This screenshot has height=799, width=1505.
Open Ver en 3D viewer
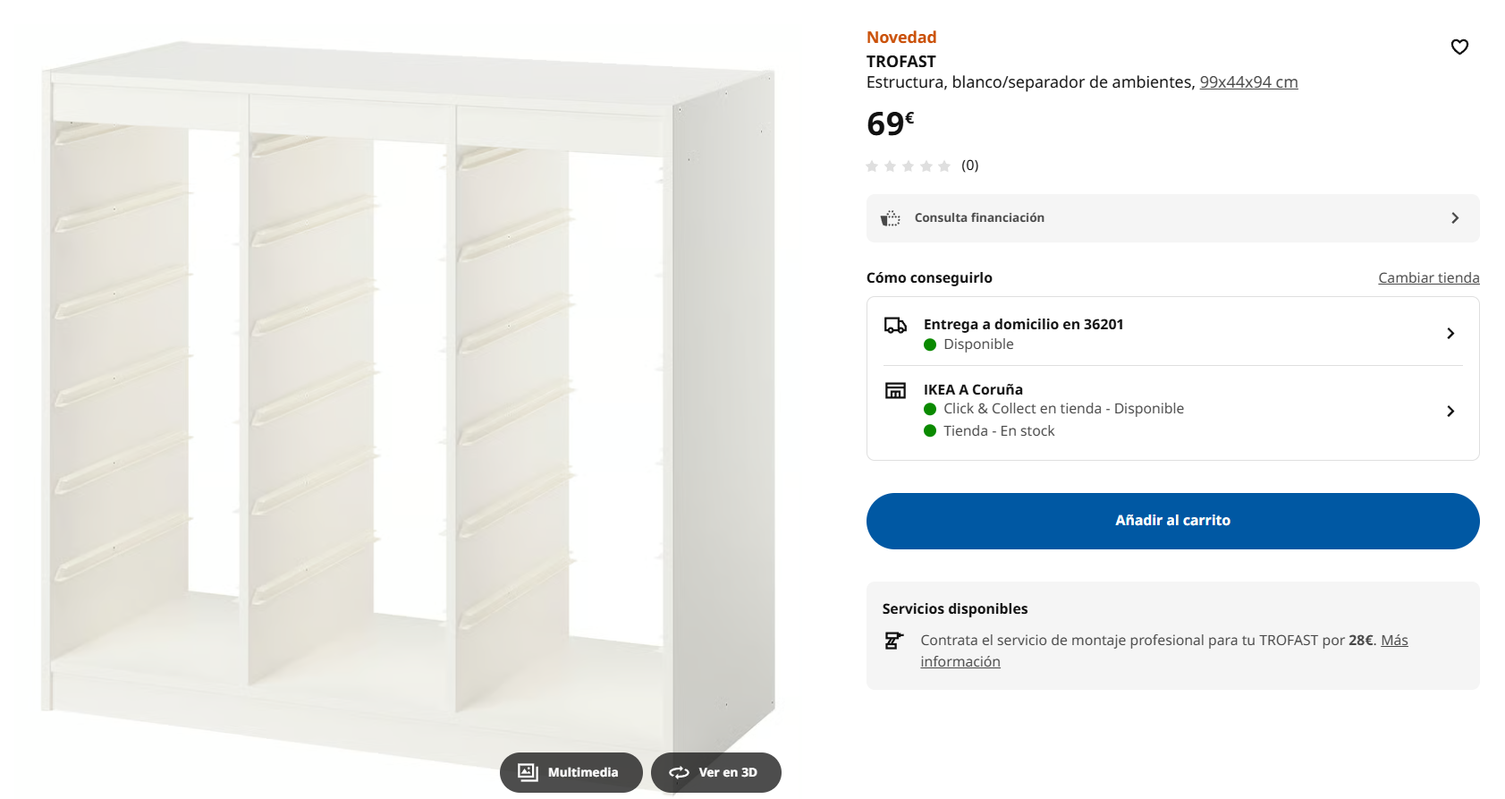pos(716,772)
